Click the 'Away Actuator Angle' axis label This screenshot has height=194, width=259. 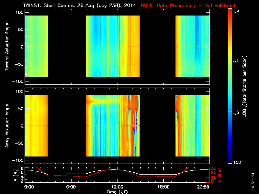coord(6,126)
